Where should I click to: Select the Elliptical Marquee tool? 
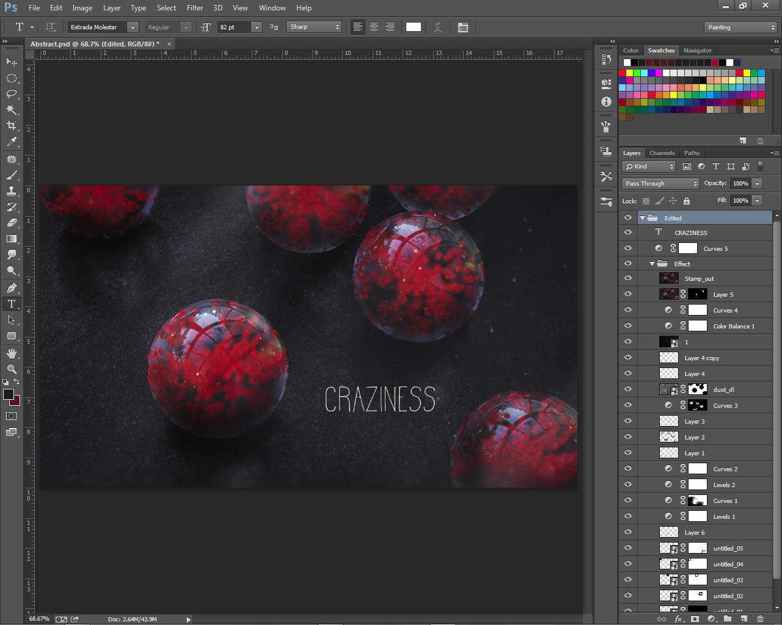click(12, 78)
